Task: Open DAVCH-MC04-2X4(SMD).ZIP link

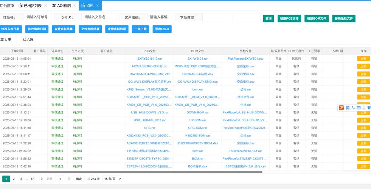Action: click(x=150, y=74)
